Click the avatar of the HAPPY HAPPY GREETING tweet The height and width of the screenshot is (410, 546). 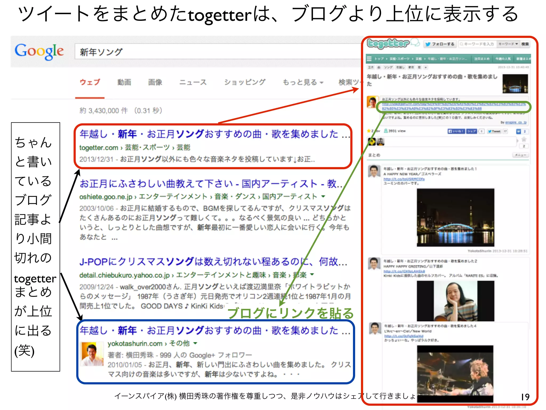pyautogui.click(x=374, y=263)
